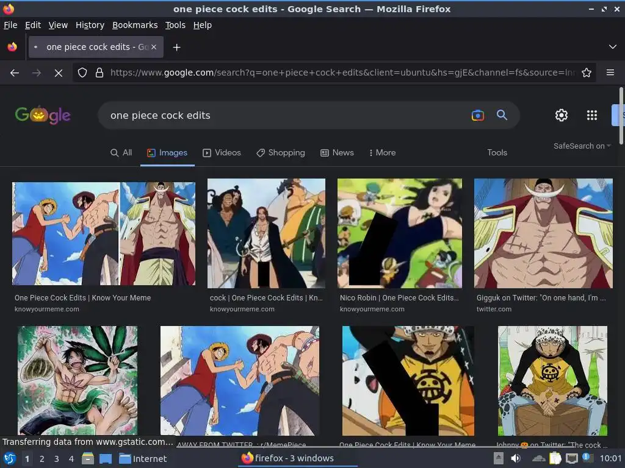The width and height of the screenshot is (625, 468).
Task: Open the LXQt start menu icon
Action: [x=10, y=459]
